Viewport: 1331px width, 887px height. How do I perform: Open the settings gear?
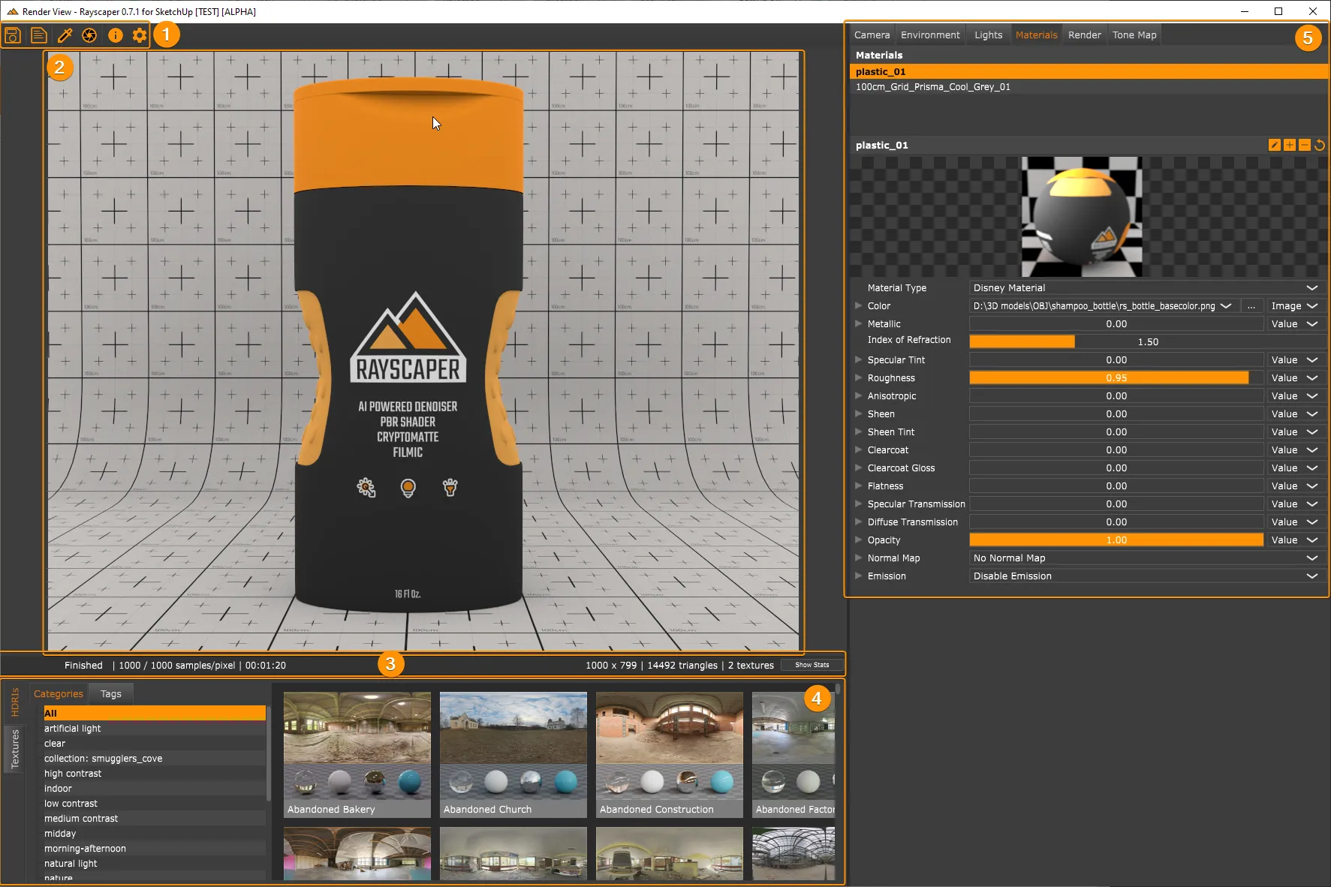pos(140,35)
